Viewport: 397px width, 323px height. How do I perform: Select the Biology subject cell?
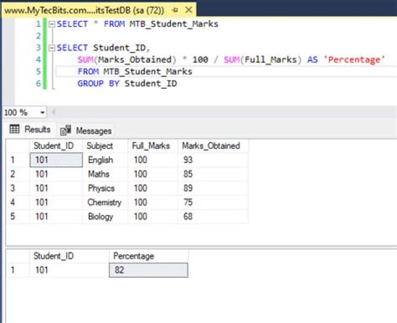(x=105, y=217)
